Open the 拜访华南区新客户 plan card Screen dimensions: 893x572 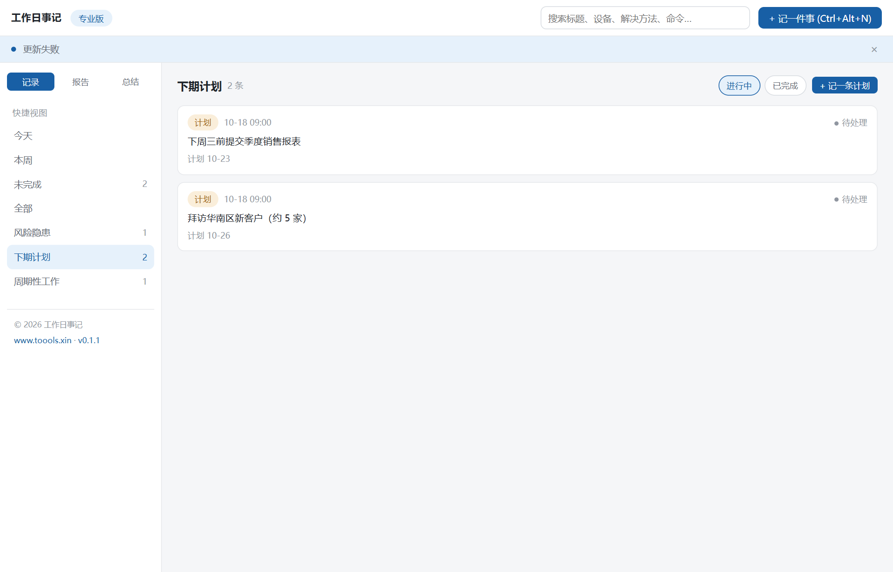[x=527, y=217]
